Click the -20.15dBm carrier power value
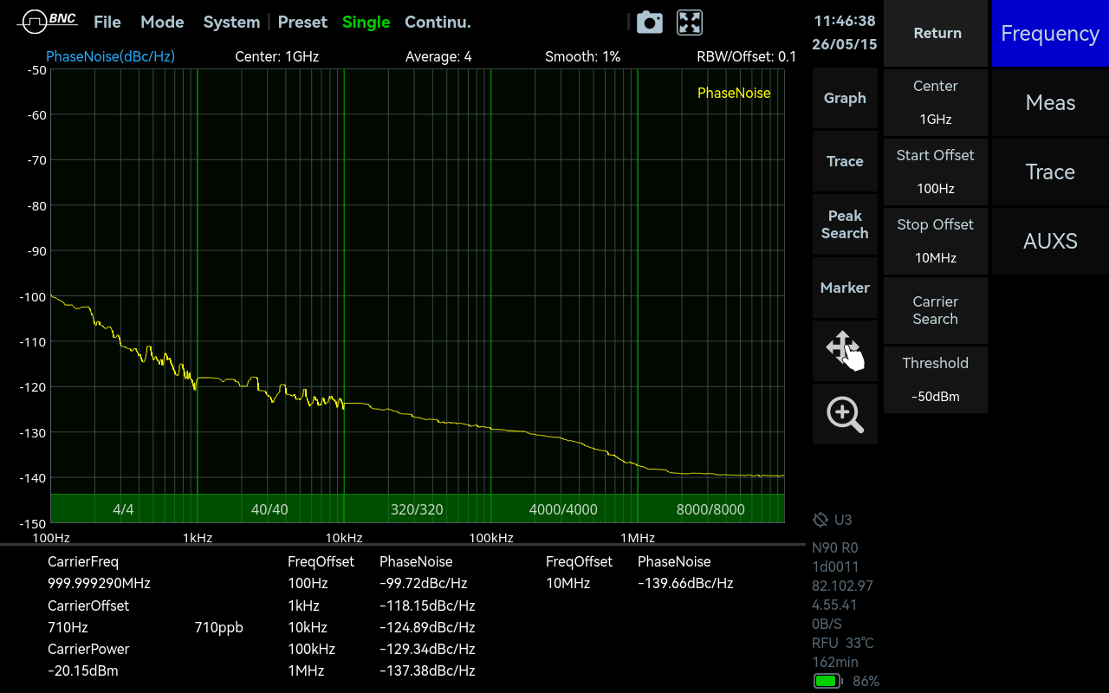Viewport: 1109px width, 693px height. coord(83,670)
